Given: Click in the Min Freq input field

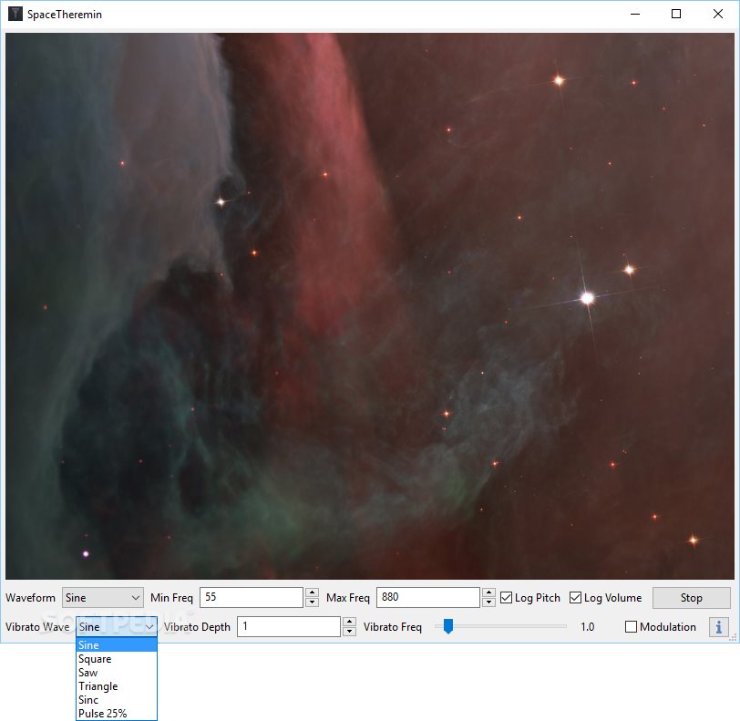Looking at the screenshot, I should pos(252,597).
